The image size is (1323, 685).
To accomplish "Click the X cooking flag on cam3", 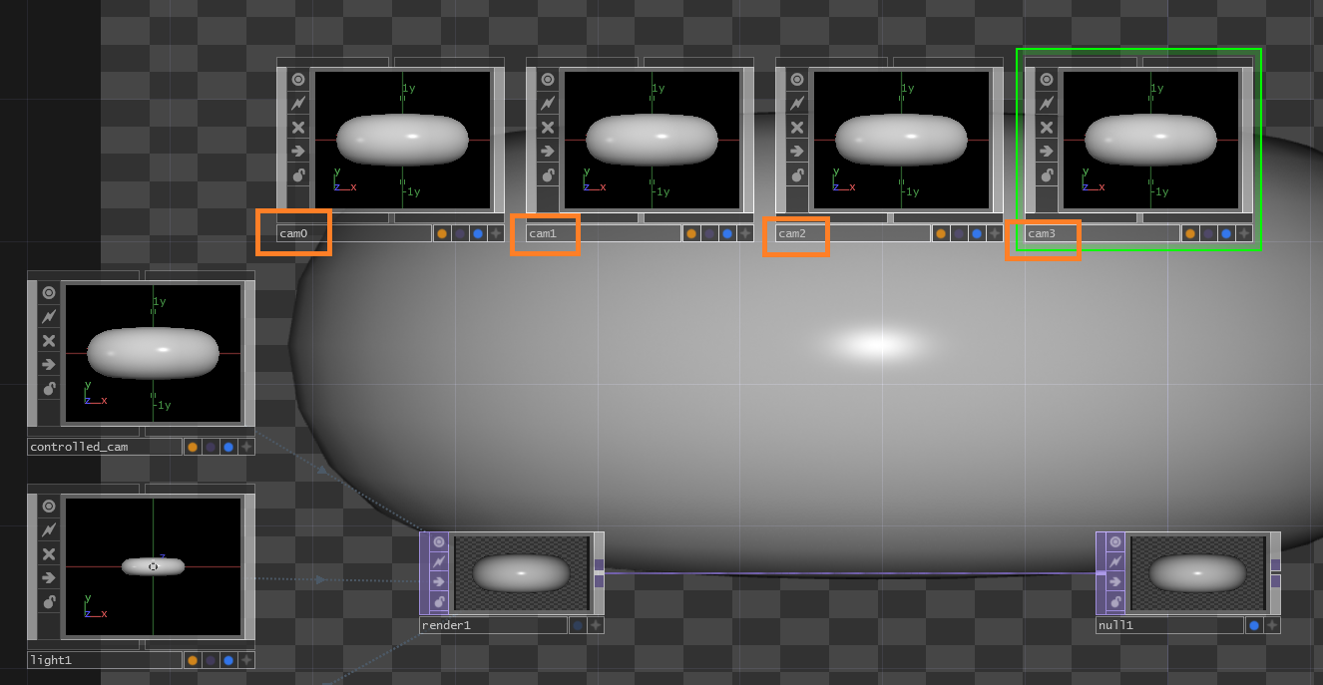I will point(1046,127).
